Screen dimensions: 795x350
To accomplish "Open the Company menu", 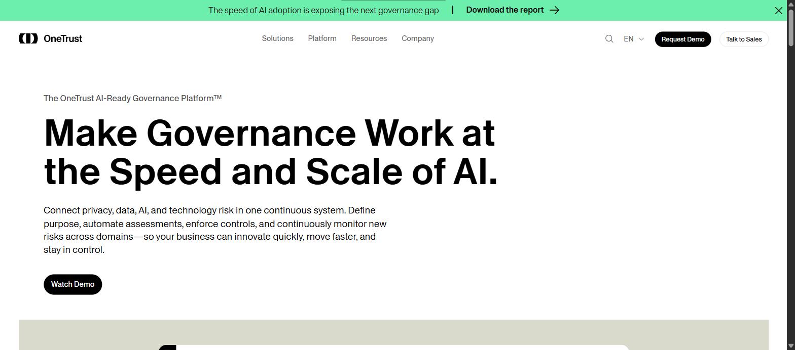I will pos(418,38).
